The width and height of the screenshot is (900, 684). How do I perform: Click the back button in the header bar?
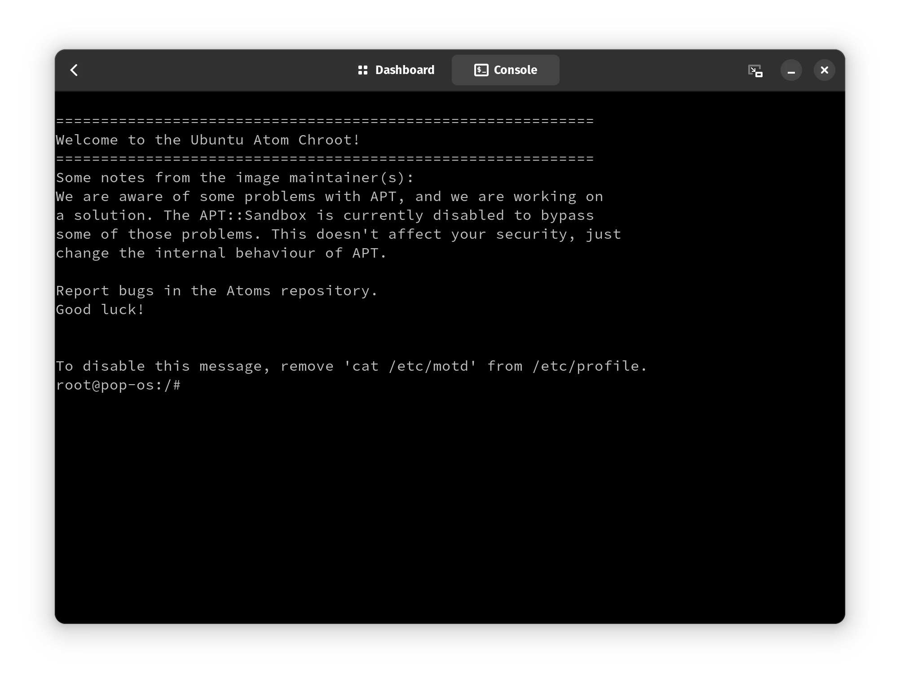pos(74,70)
